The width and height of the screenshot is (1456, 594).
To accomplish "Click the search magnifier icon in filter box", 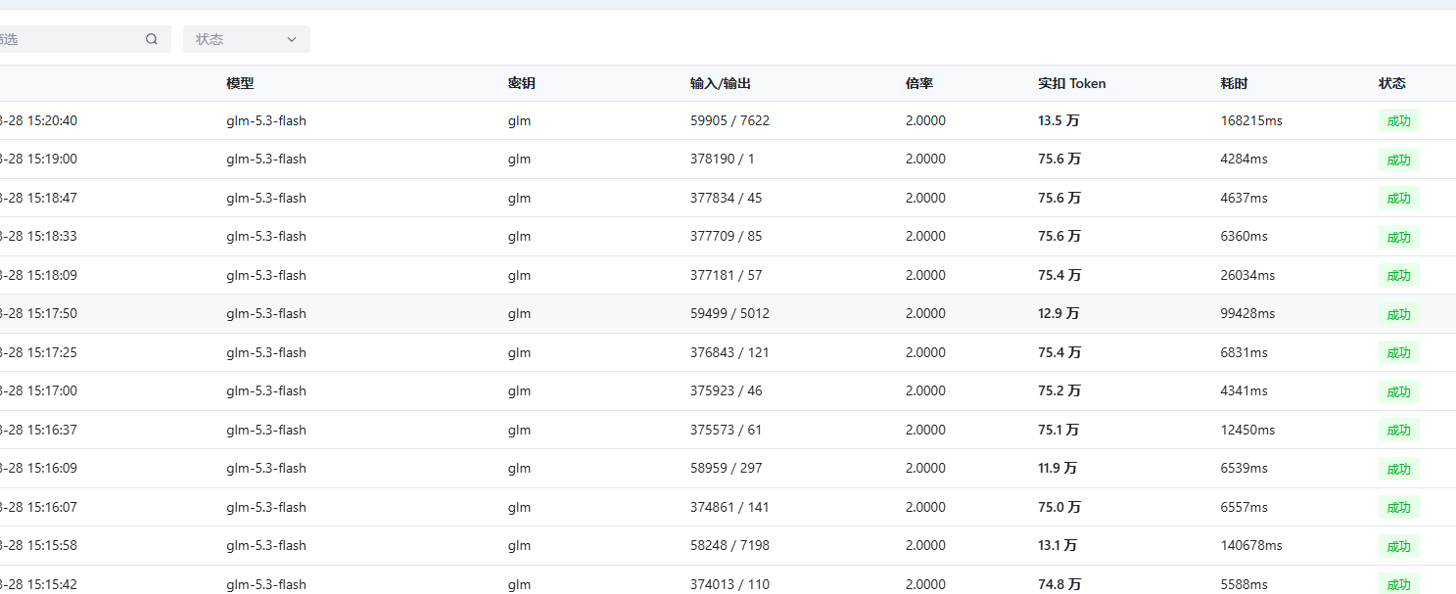I will click(152, 39).
